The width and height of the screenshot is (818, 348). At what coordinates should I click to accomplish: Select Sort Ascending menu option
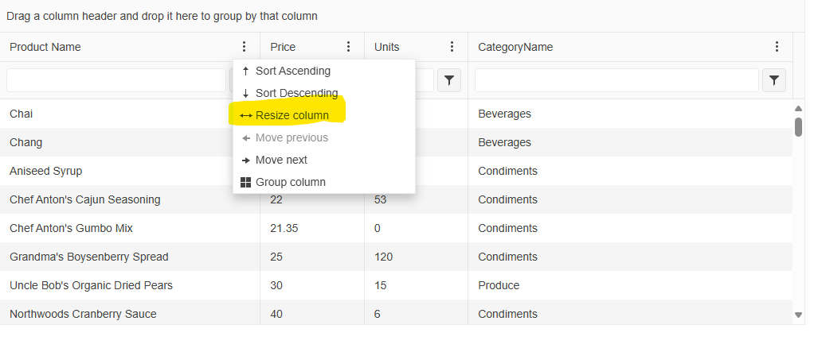[292, 72]
